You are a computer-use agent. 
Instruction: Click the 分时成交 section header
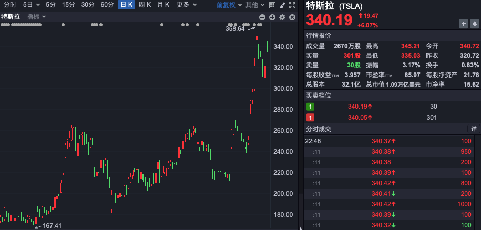(x=319, y=129)
